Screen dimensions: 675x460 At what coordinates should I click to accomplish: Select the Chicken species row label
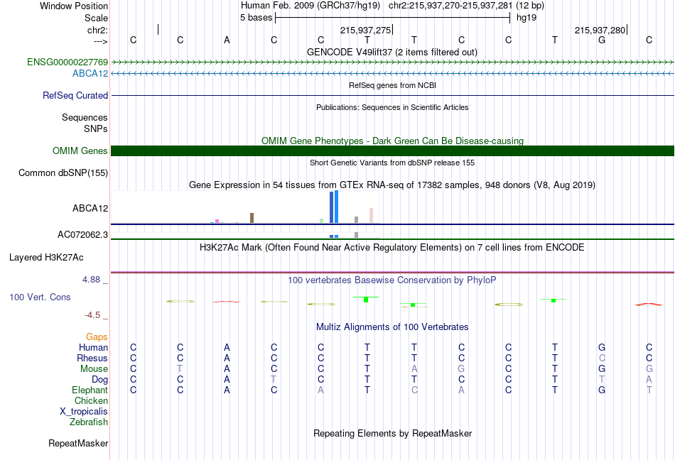coord(91,400)
